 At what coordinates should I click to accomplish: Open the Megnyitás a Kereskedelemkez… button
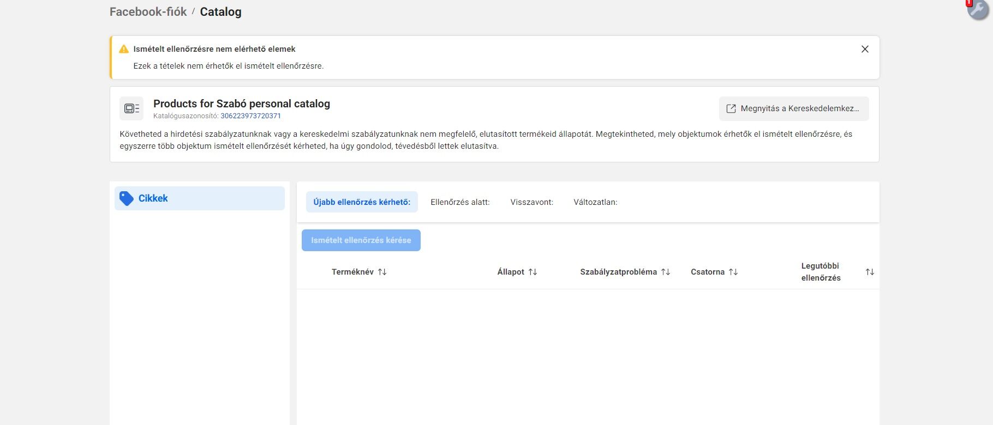coord(794,108)
